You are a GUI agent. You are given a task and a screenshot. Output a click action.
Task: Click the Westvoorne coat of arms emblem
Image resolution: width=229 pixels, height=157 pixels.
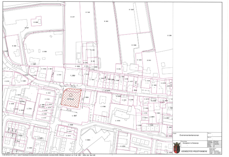coord(177,148)
